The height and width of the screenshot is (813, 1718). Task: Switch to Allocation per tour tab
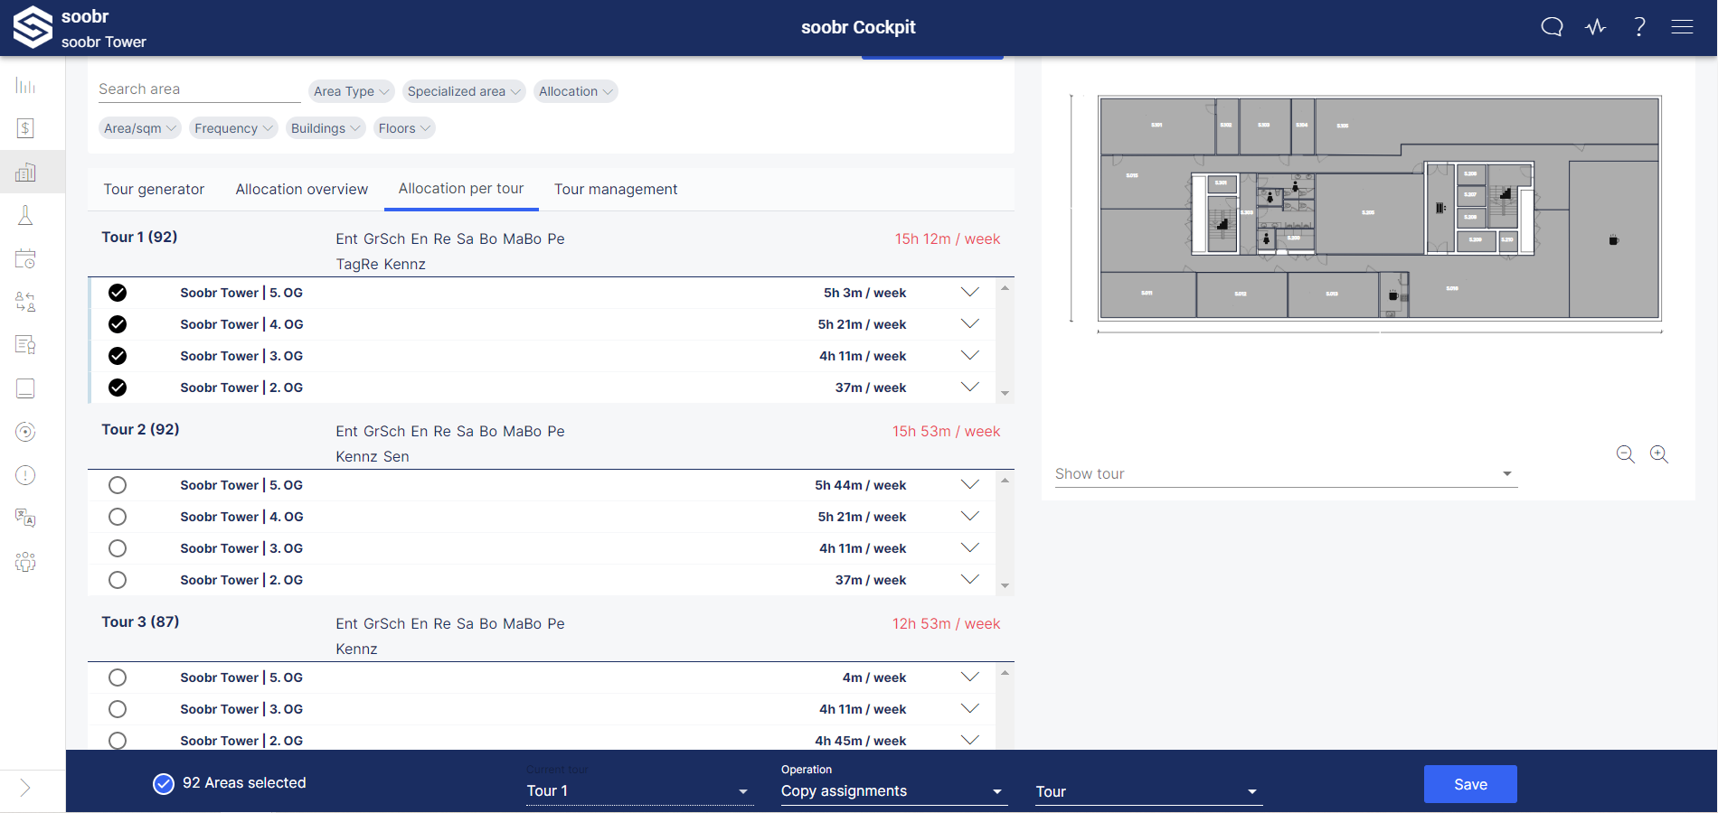(x=461, y=189)
